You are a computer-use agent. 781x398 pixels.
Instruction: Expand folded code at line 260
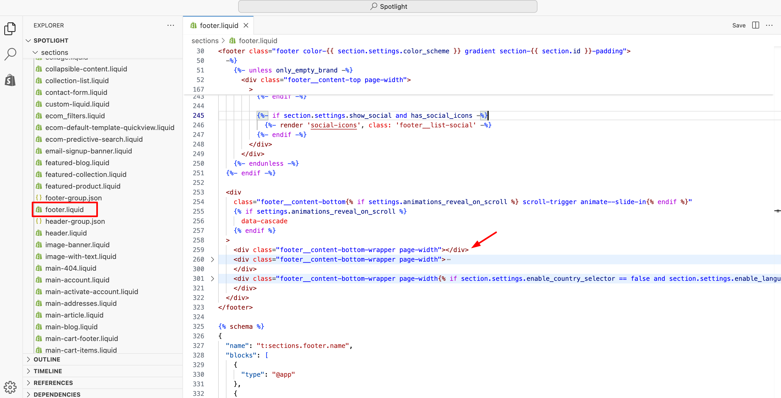pyautogui.click(x=213, y=259)
